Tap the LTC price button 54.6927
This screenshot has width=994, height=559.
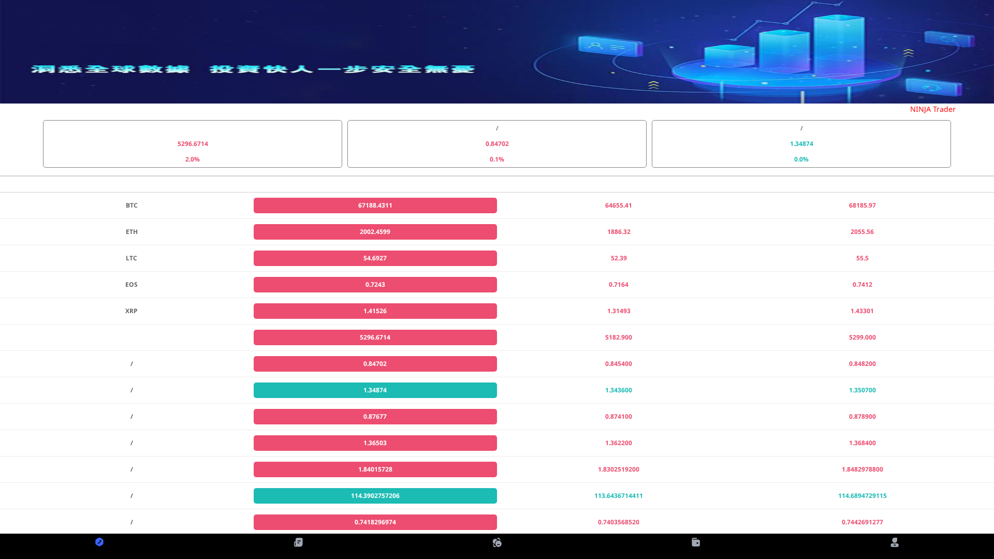375,258
